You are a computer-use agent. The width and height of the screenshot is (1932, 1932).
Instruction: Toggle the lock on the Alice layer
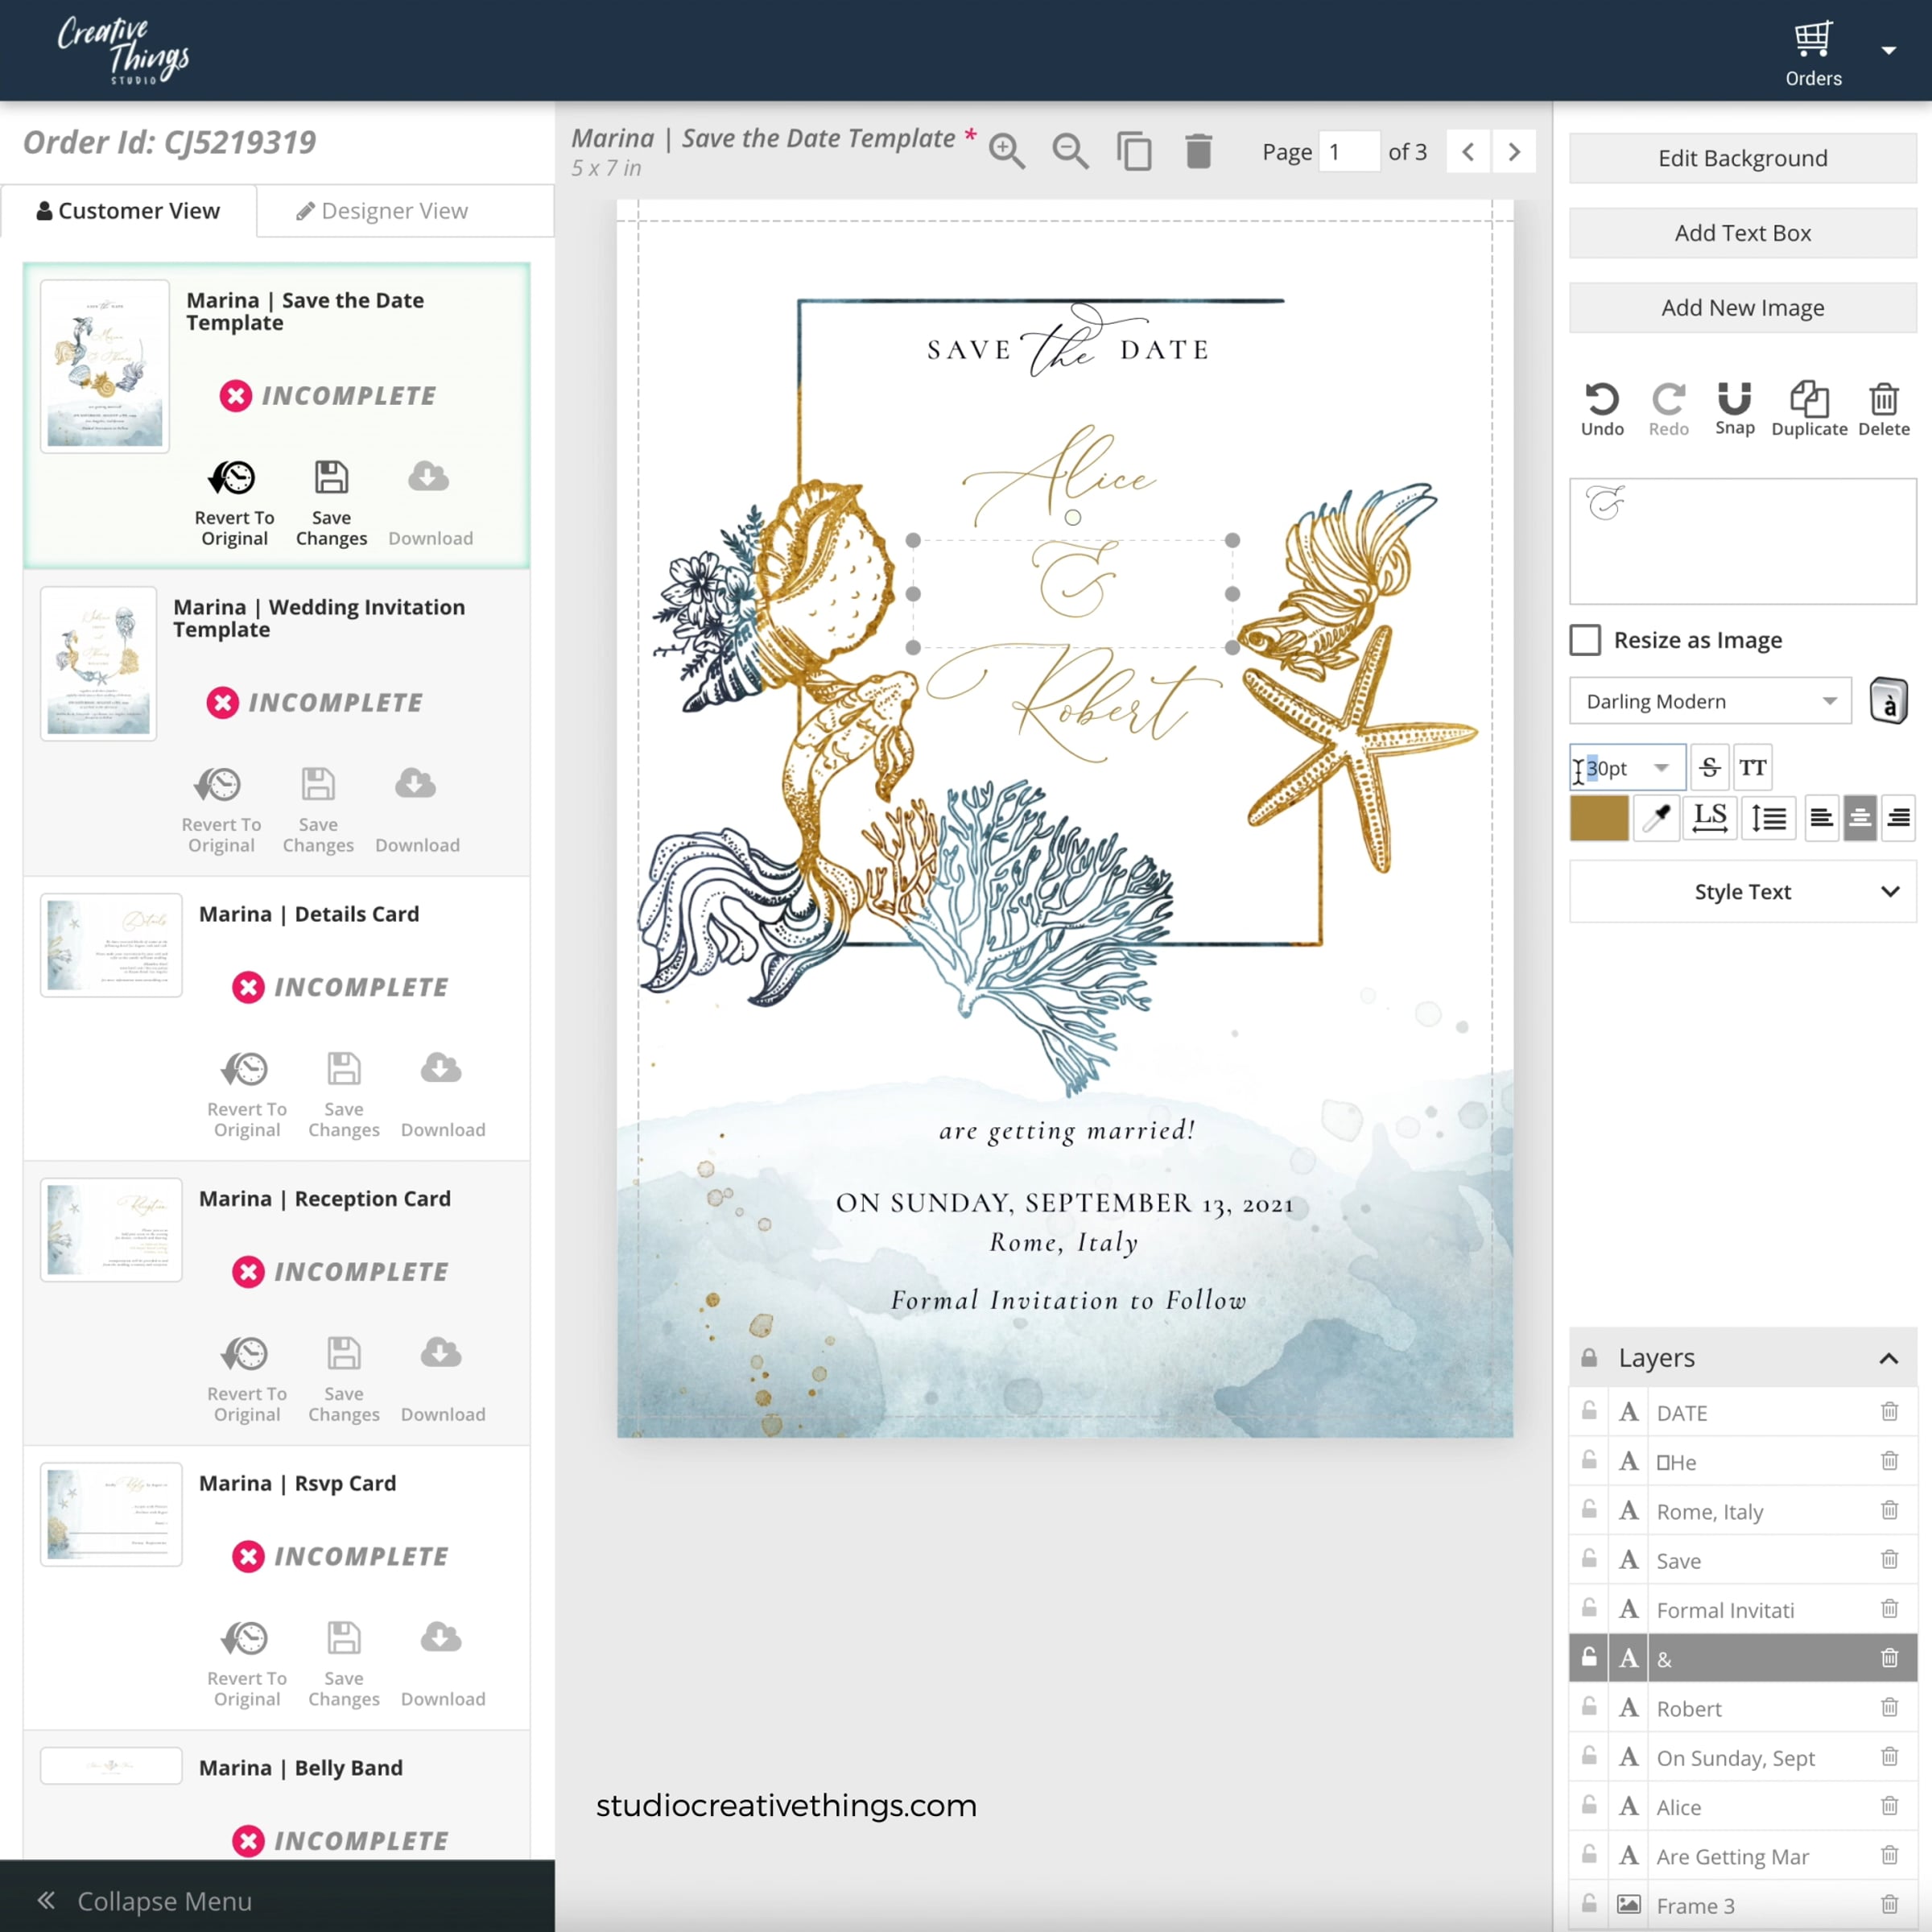click(x=1589, y=1805)
